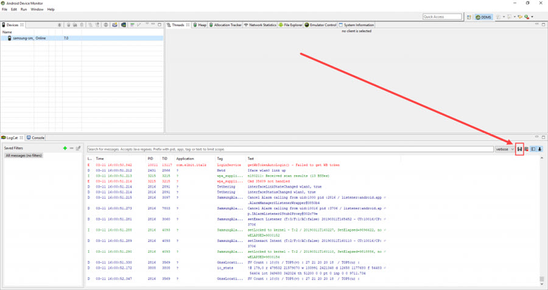Image resolution: width=548 pixels, height=290 pixels.
Task: Add a new logcat filter with green plus
Action: tap(65, 148)
